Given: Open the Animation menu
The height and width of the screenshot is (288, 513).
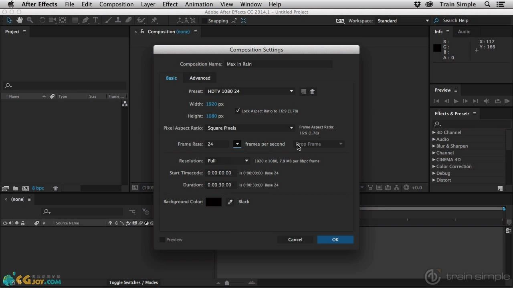Looking at the screenshot, I should coord(199,4).
